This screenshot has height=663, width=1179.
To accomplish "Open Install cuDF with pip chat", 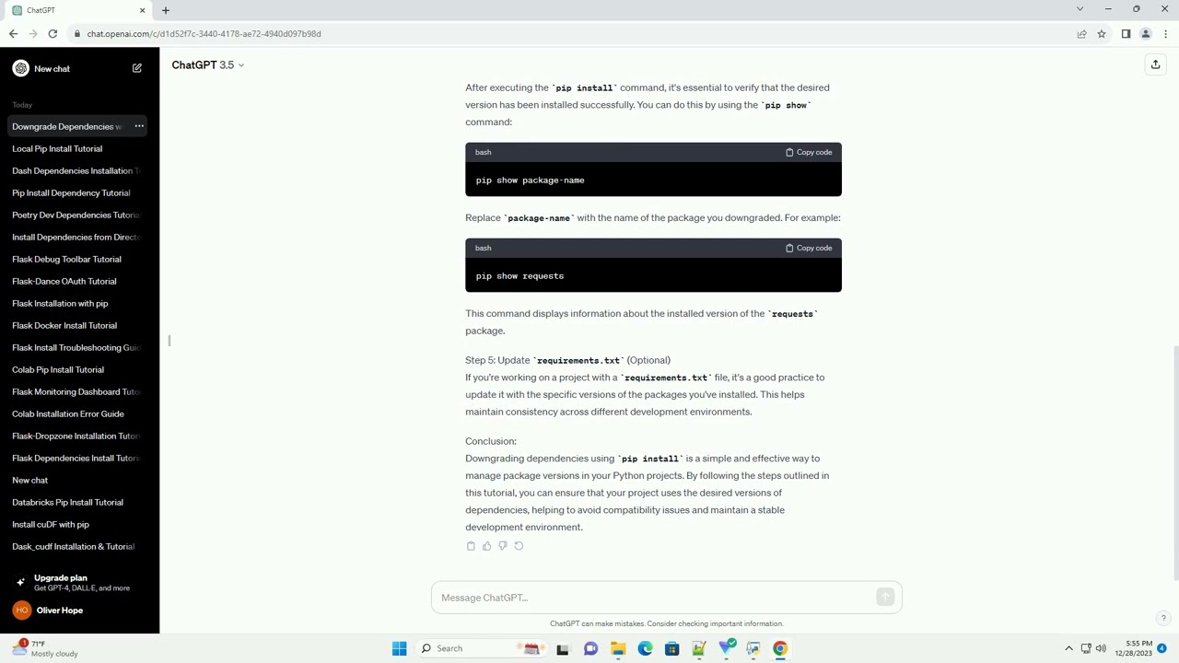I will 79,524.
